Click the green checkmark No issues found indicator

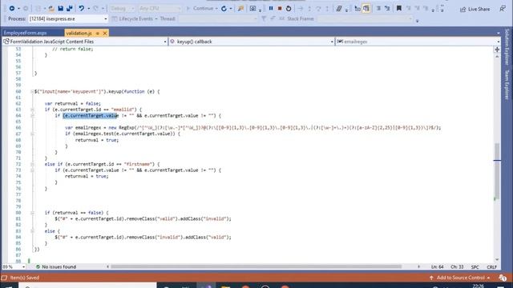[38, 266]
